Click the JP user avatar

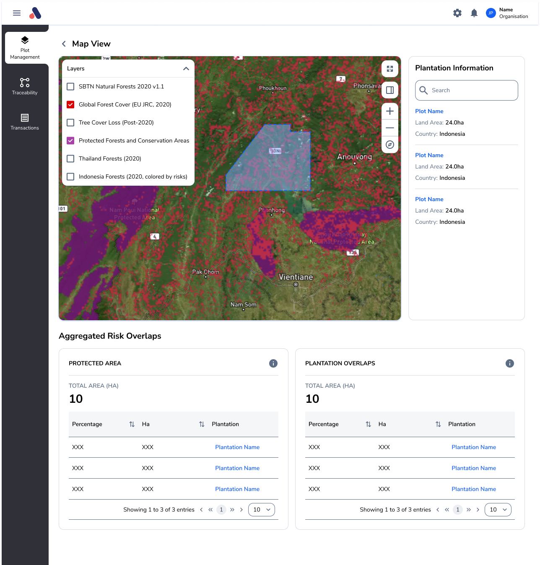click(491, 13)
